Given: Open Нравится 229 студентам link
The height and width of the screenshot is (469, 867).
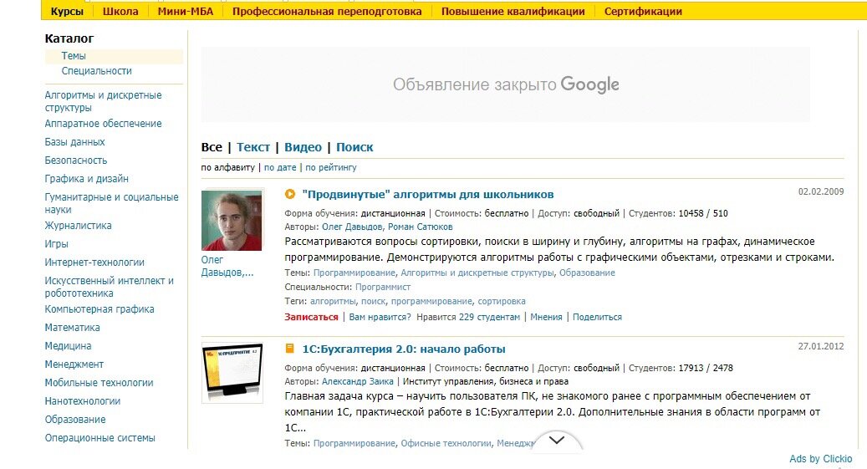Looking at the screenshot, I should click(x=468, y=317).
